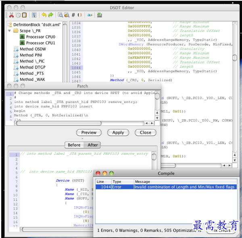This screenshot has width=242, height=238.
Task: Click the Find and Replace icon
Action: tap(67, 15)
